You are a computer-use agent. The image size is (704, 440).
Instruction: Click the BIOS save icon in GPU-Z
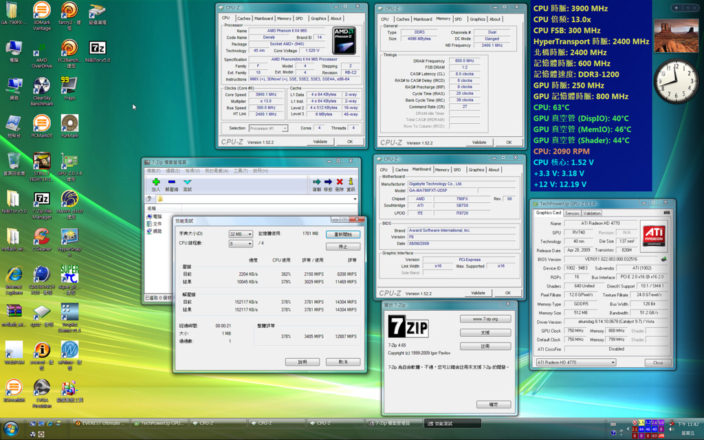pyautogui.click(x=663, y=259)
